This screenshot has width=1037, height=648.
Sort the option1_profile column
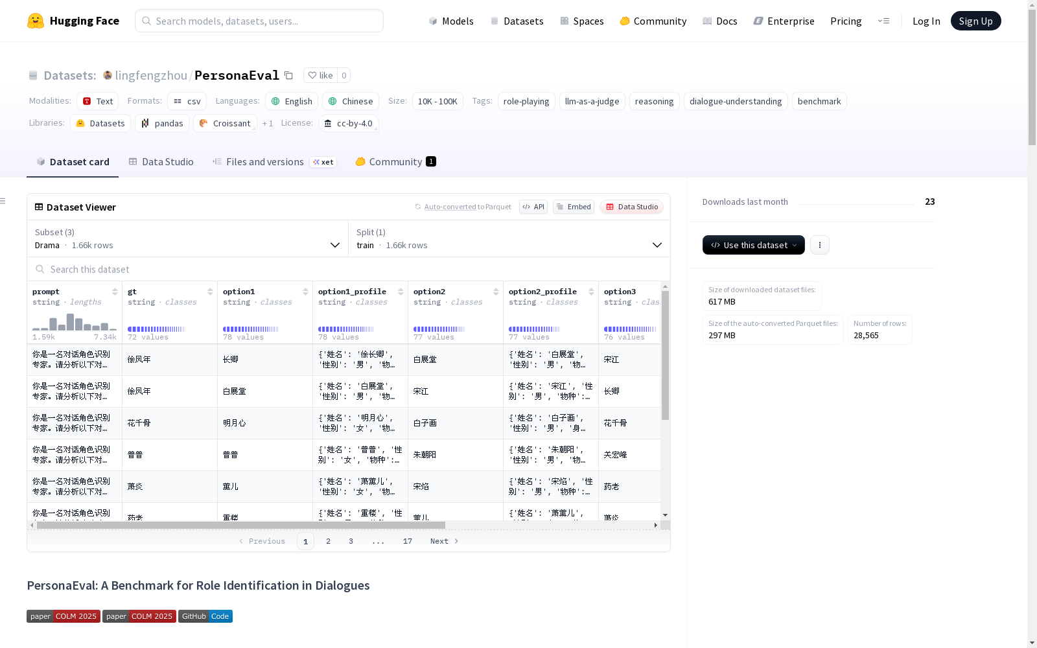coord(401,292)
